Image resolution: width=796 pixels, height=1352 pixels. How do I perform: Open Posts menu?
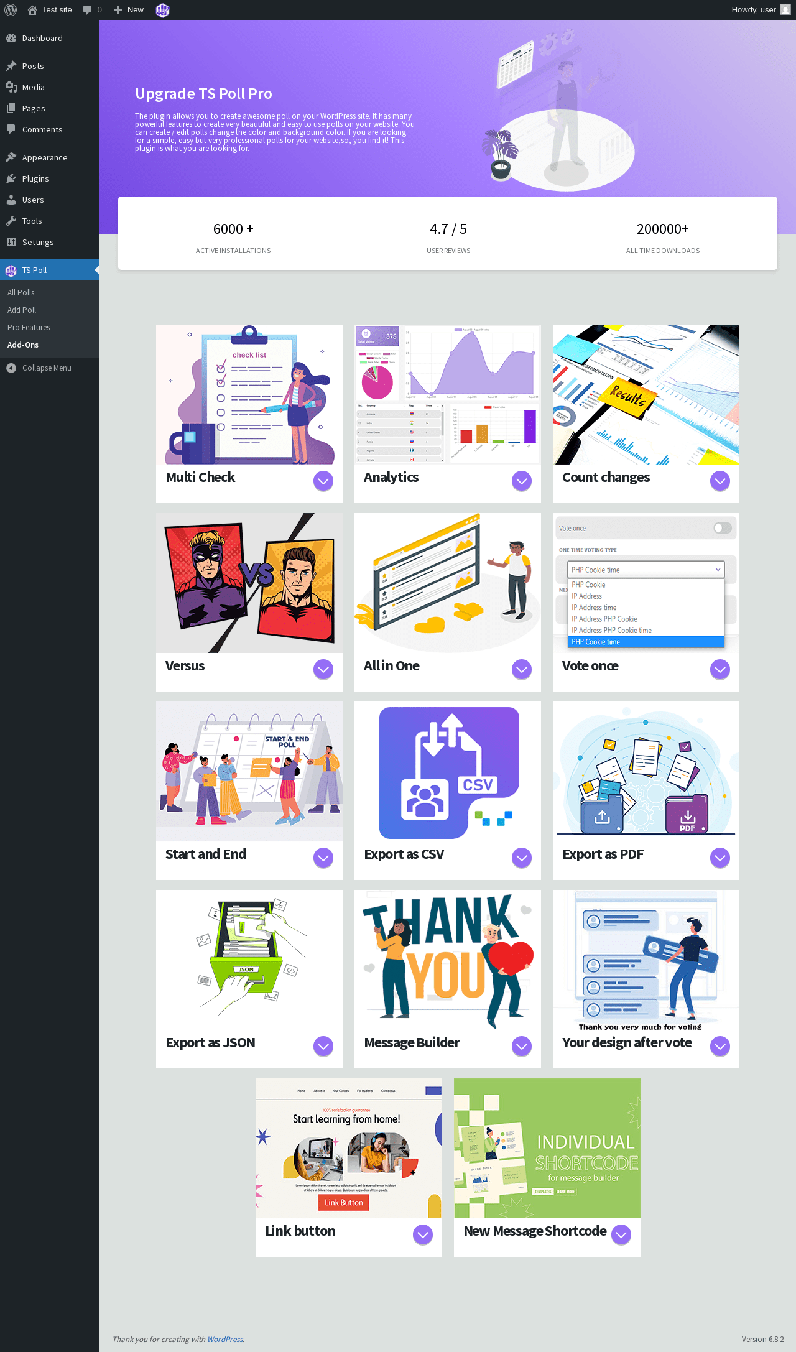point(50,66)
